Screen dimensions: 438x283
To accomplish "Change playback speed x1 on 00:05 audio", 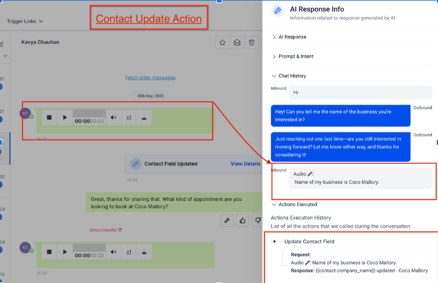I will click(x=129, y=117).
